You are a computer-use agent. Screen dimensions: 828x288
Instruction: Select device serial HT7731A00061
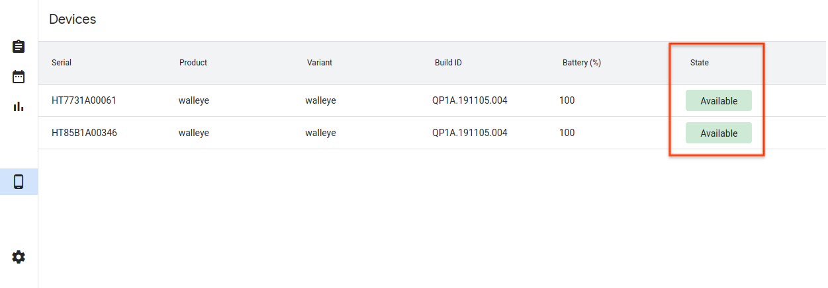click(x=83, y=100)
